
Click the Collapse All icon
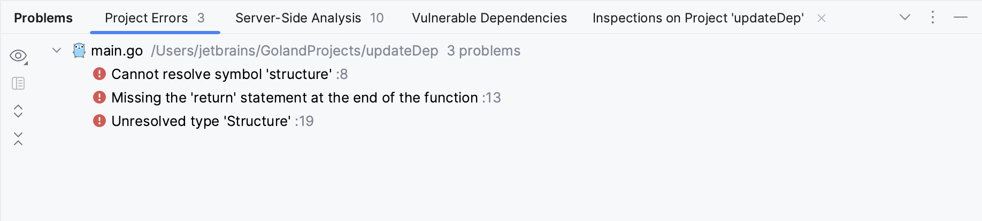point(18,139)
